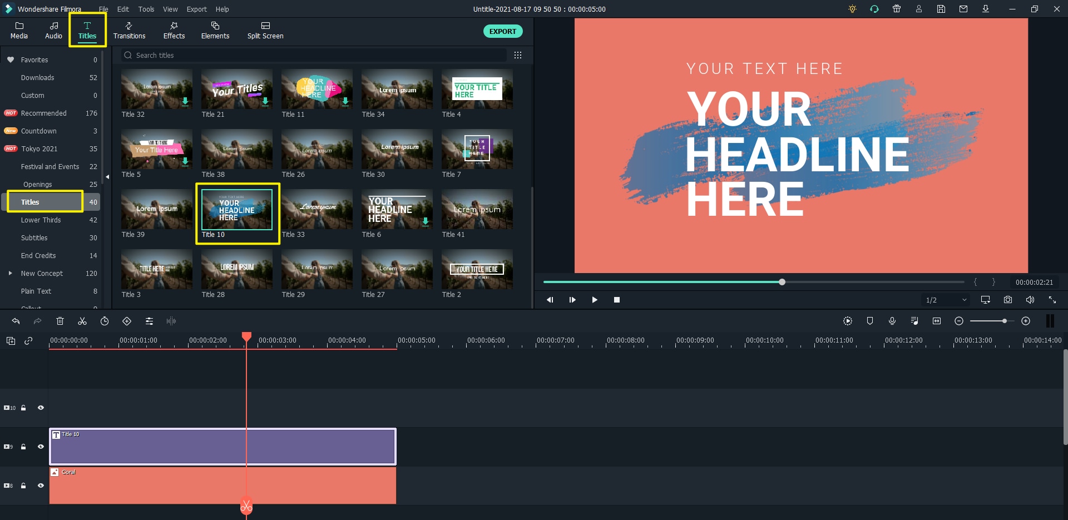Open the Media tab
This screenshot has width=1068, height=520.
pos(19,31)
